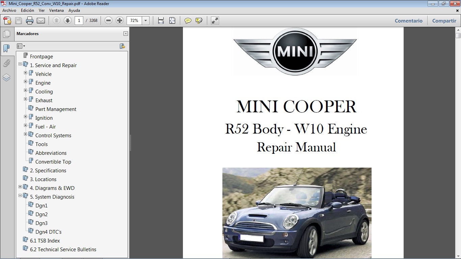
Task: Open the Ventana menu
Action: point(56,10)
